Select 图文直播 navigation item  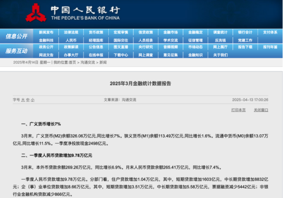[x=121, y=47]
